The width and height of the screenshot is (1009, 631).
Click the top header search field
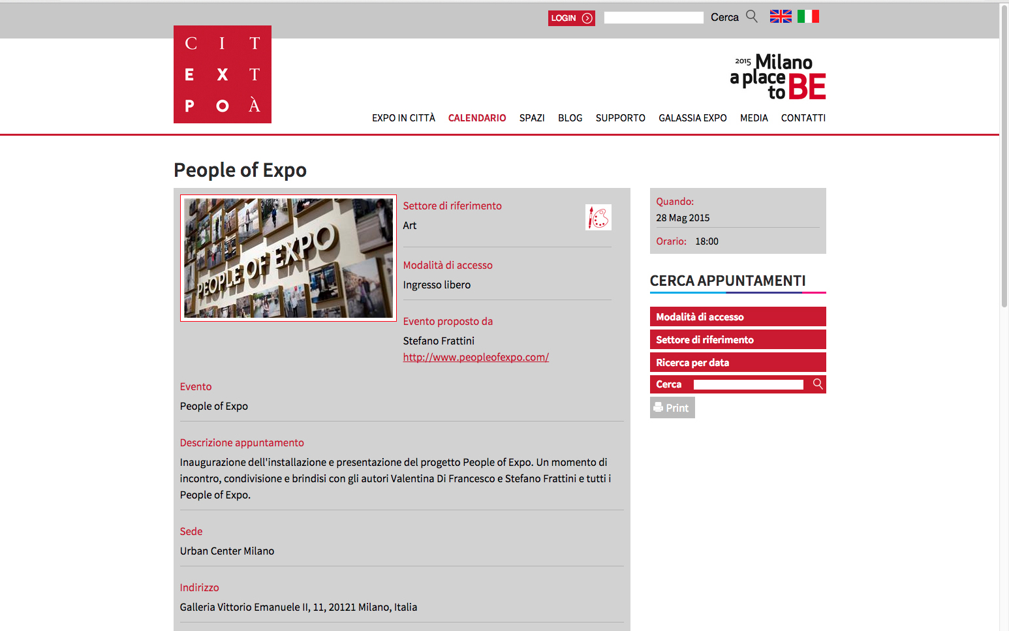pyautogui.click(x=654, y=18)
